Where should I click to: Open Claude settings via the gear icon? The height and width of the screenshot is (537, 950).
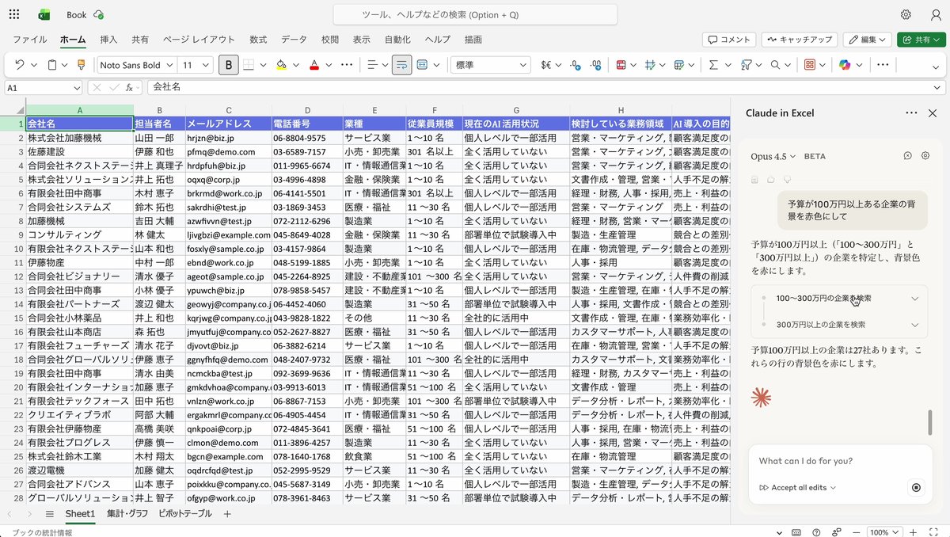coord(925,156)
